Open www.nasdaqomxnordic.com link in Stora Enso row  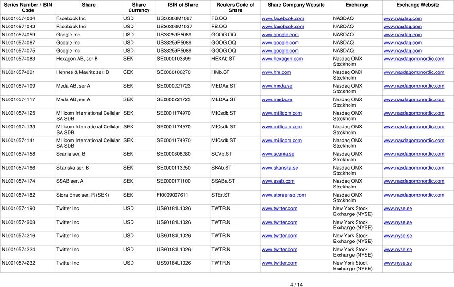[x=413, y=195]
